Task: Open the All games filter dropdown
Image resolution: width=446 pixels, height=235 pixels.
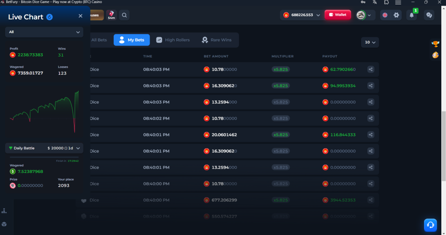Action: [x=44, y=32]
